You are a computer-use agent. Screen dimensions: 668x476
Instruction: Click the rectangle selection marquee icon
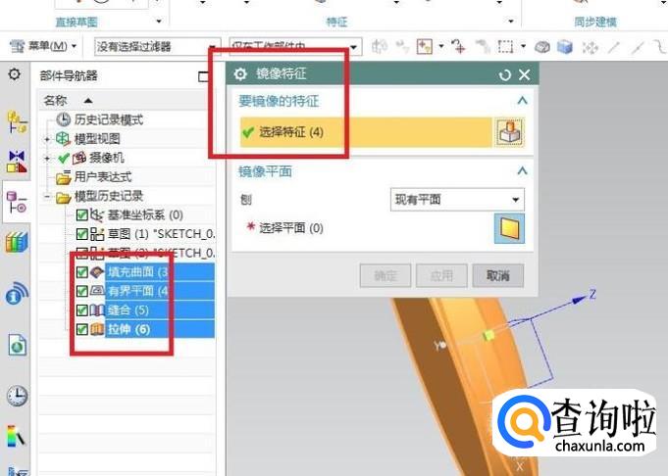(506, 46)
